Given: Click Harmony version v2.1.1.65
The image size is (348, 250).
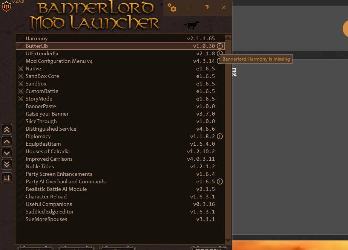Looking at the screenshot, I should click(x=201, y=38).
